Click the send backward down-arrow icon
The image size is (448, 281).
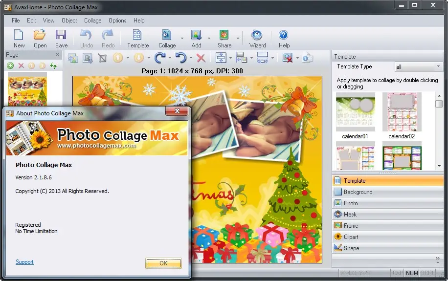click(138, 58)
